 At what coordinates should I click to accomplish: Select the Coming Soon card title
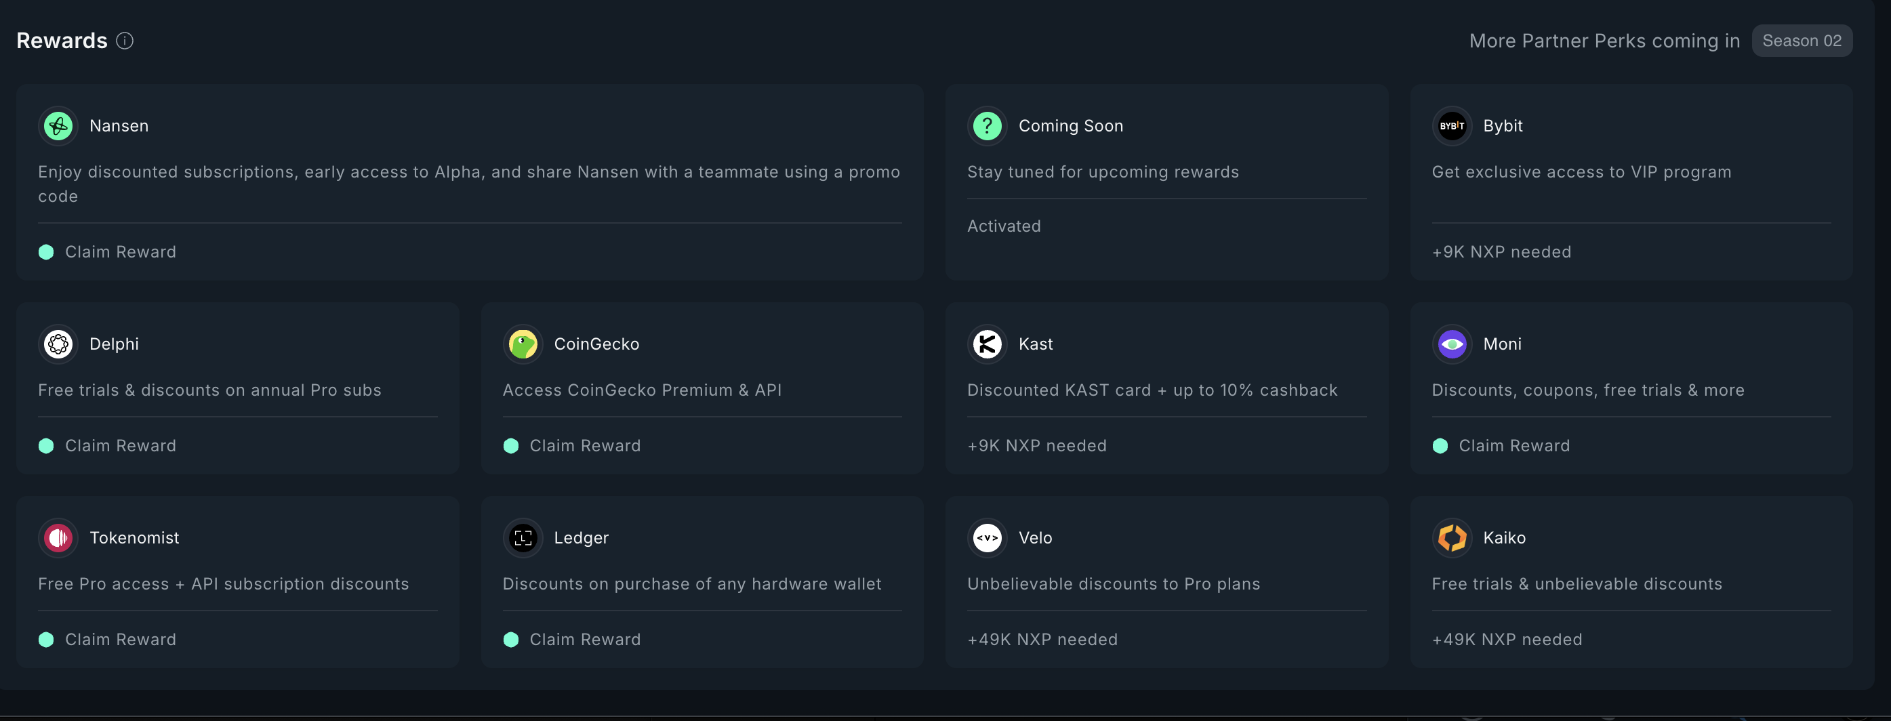click(1070, 126)
